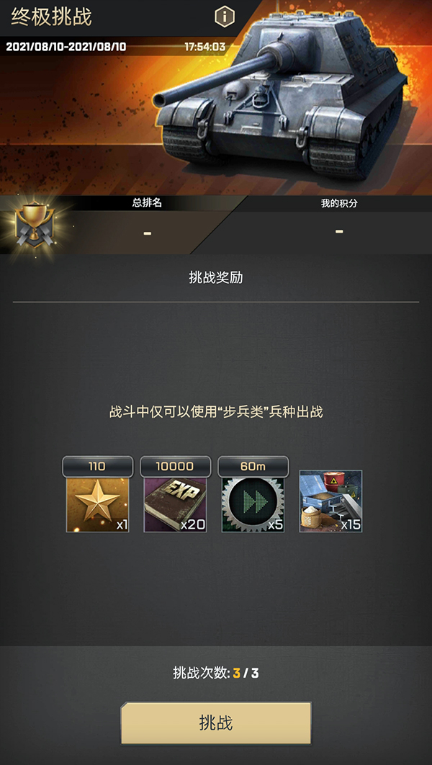This screenshot has height=765, width=432.
Task: Tap the gold trophy ranking icon
Action: [x=32, y=225]
